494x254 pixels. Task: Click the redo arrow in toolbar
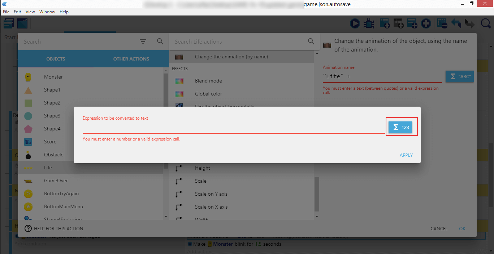tap(469, 24)
